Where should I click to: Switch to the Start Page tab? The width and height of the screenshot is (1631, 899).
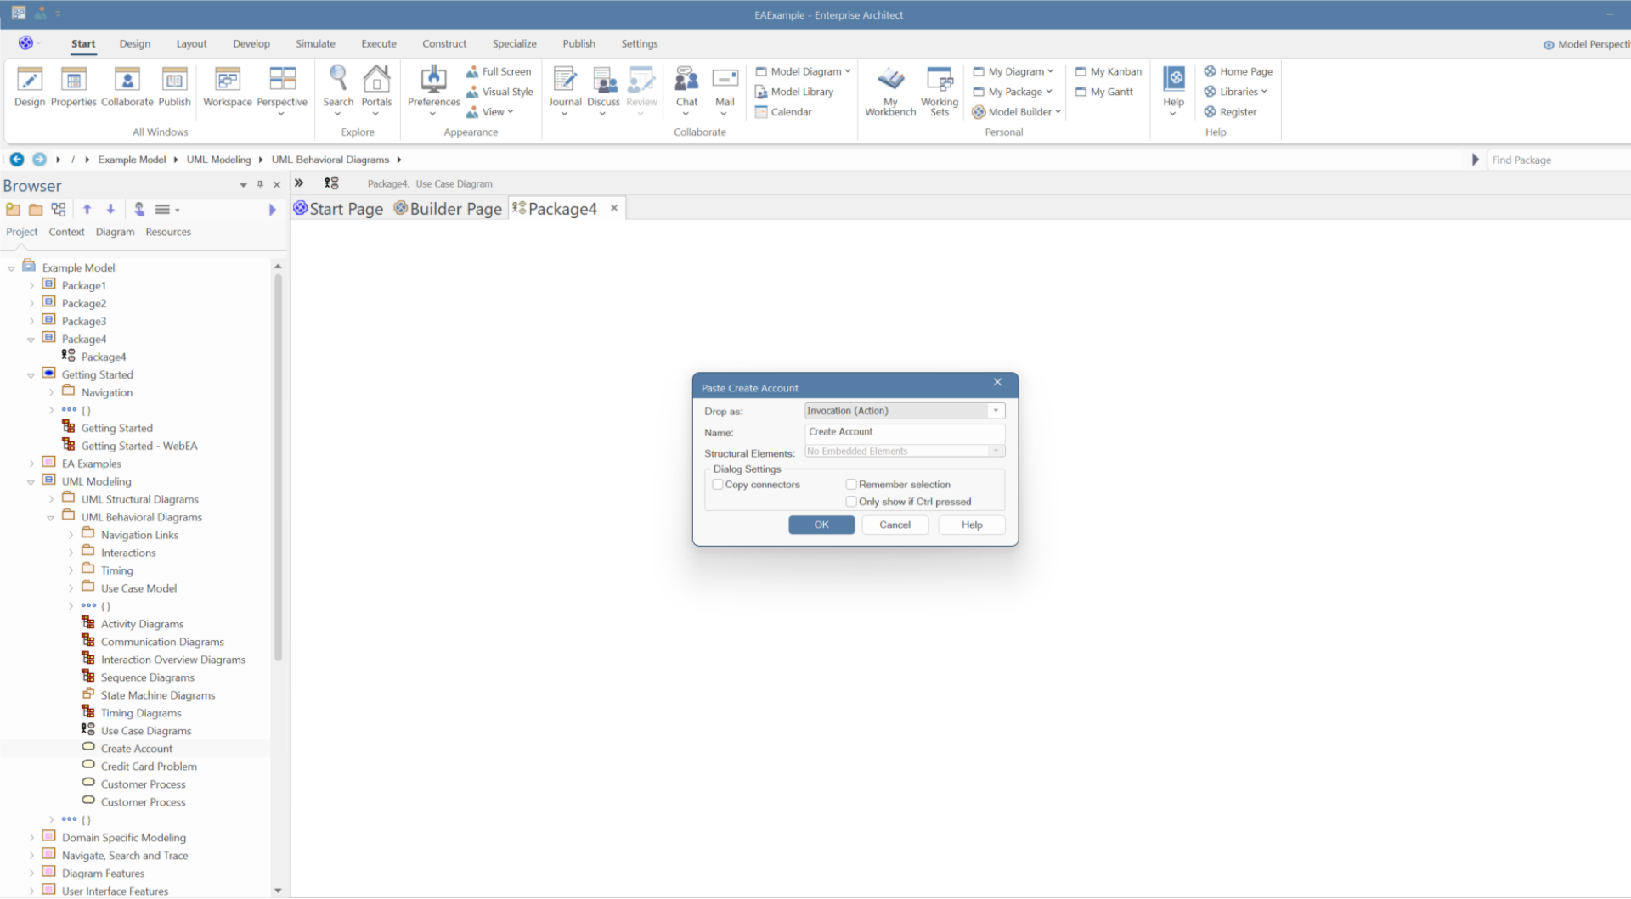click(x=338, y=209)
